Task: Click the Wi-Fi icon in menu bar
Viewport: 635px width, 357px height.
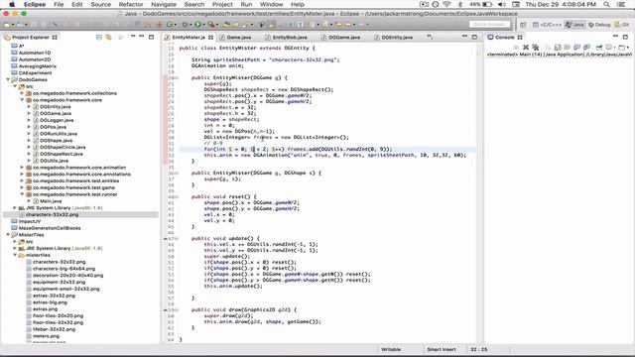Action: point(447,4)
